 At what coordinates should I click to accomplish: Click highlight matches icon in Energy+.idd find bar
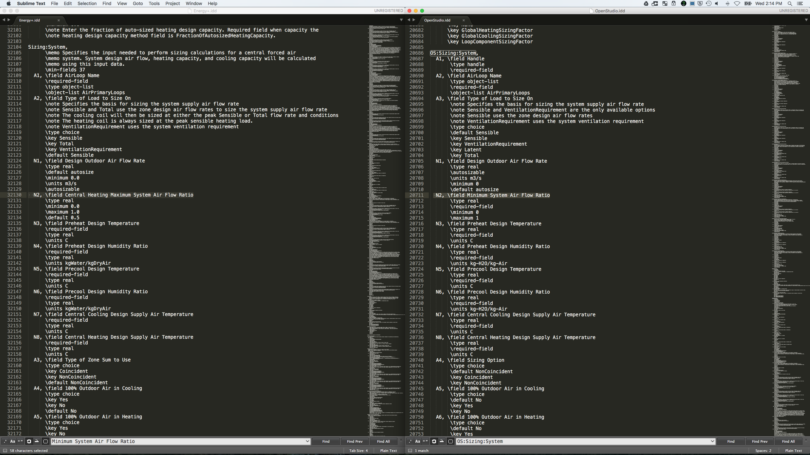pyautogui.click(x=45, y=441)
